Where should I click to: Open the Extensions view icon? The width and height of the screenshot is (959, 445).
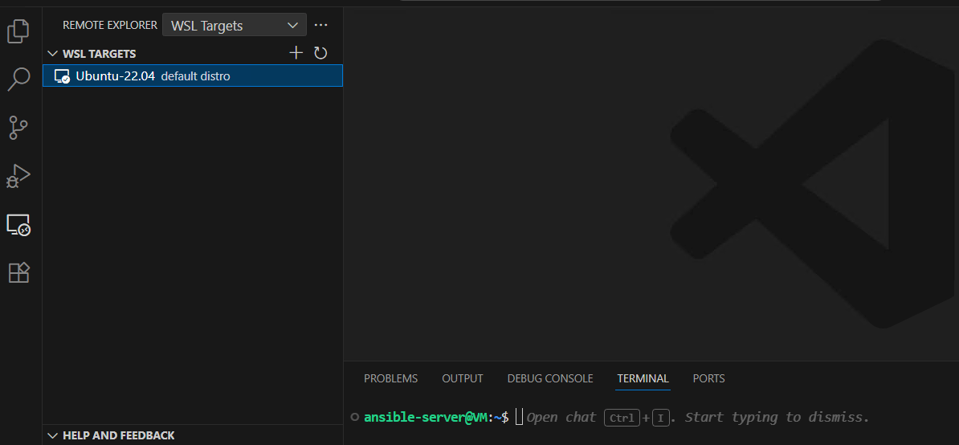(x=18, y=272)
